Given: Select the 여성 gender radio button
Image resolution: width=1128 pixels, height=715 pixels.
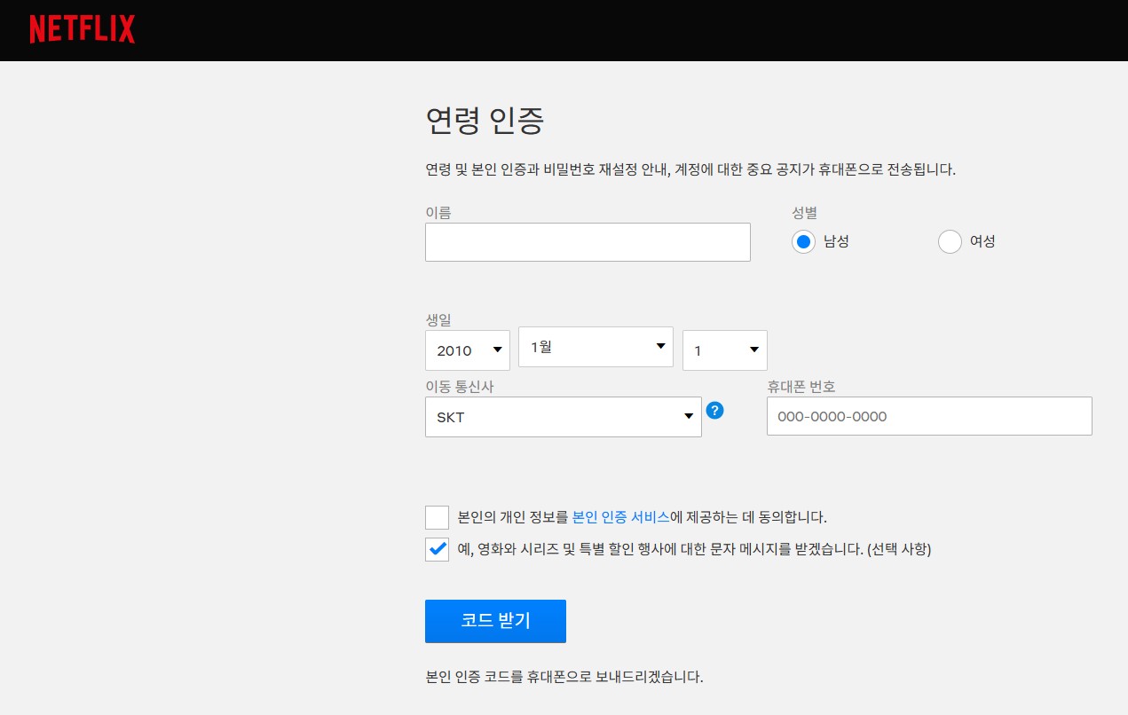Looking at the screenshot, I should pyautogui.click(x=950, y=241).
